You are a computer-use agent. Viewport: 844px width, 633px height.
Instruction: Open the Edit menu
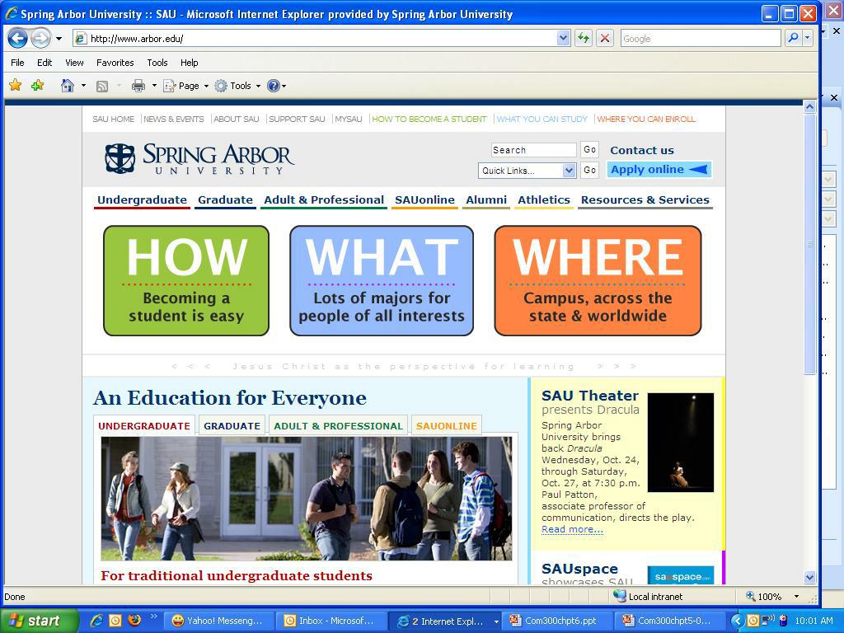pos(45,63)
